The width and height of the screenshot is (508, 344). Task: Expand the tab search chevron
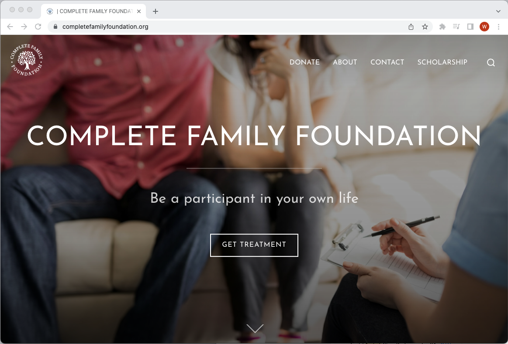point(498,11)
